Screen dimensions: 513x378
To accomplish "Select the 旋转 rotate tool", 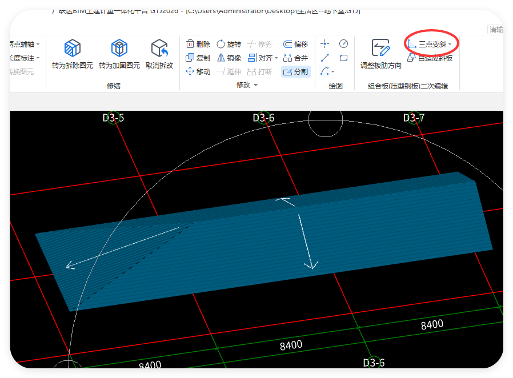I will (x=229, y=44).
